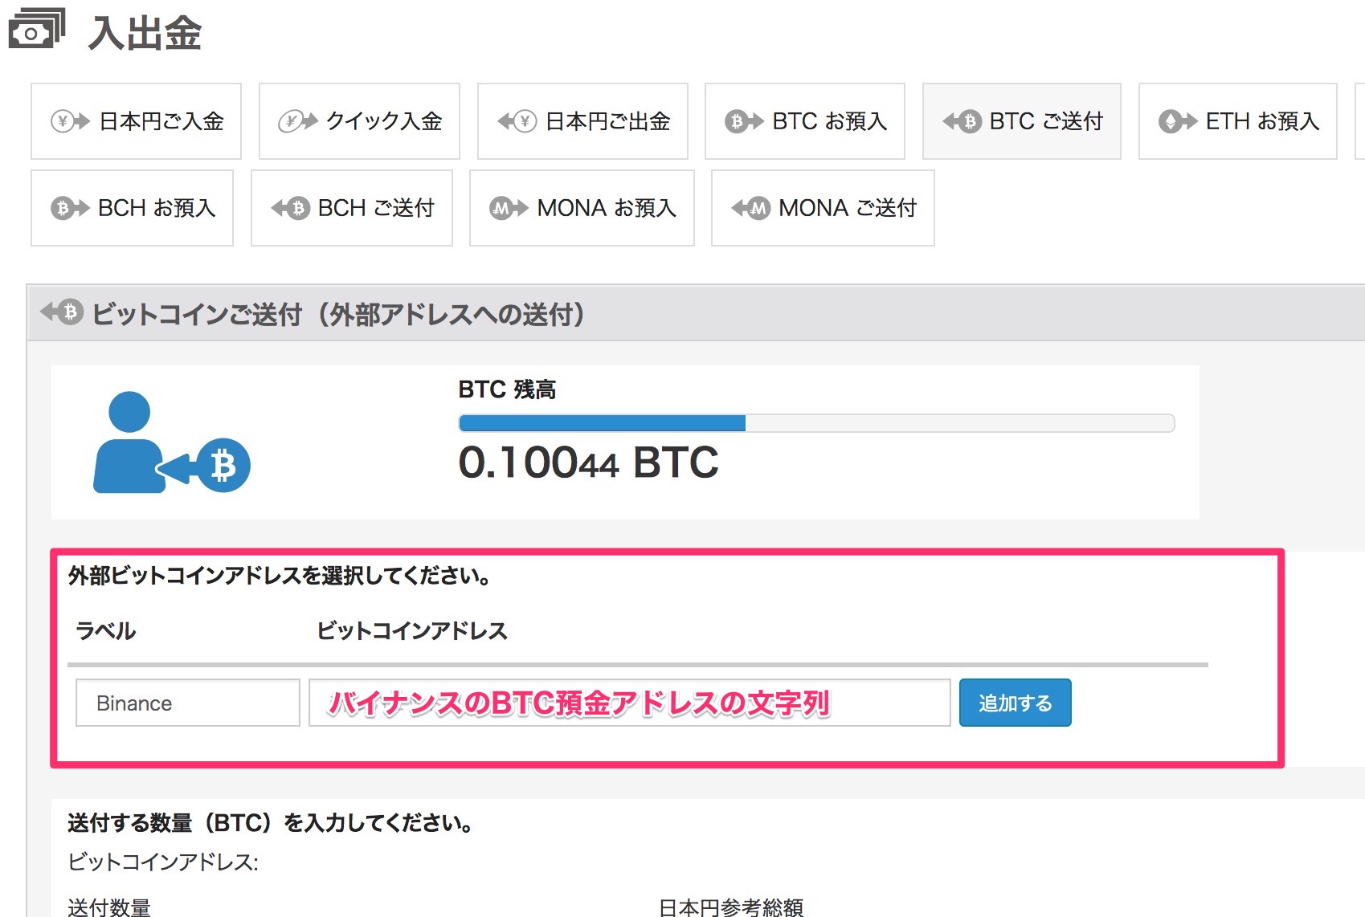Click the Bitcoin deposit icon on BTC お預入
The height and width of the screenshot is (917, 1365).
tap(743, 121)
